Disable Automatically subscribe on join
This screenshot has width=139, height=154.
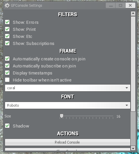tap(7, 66)
